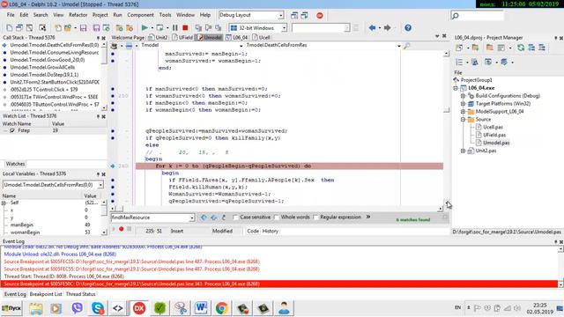The height and width of the screenshot is (317, 564).
Task: Find next match with right arrow
Action: 213,217
